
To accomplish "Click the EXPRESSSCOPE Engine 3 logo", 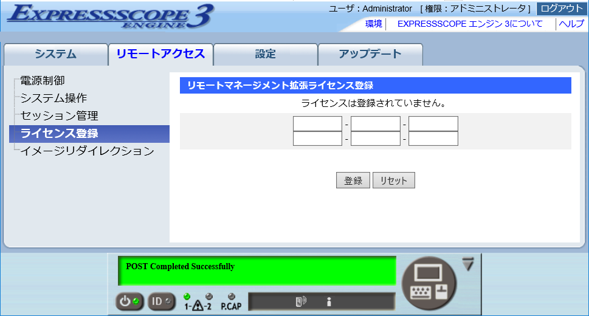I will click(x=109, y=16).
